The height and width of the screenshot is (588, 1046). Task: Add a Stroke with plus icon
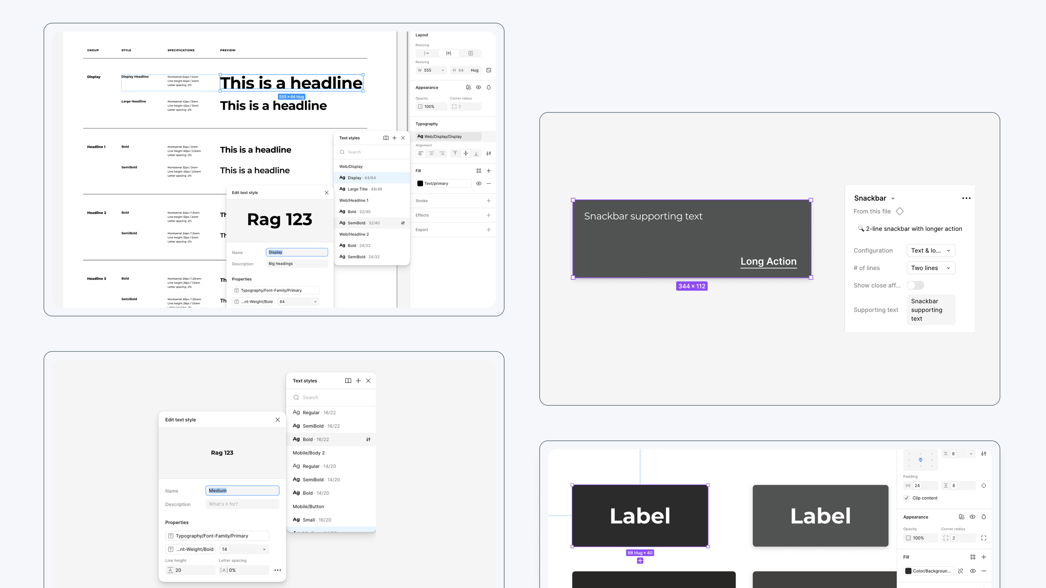pos(488,201)
